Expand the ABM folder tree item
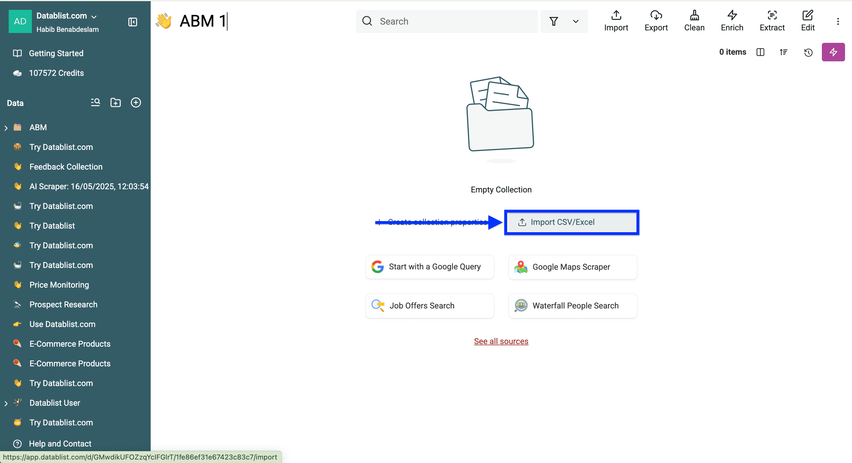The height and width of the screenshot is (463, 852). (6, 128)
